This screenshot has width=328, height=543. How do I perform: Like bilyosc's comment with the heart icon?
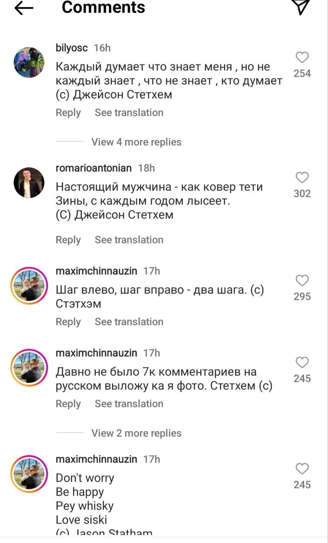tap(302, 56)
